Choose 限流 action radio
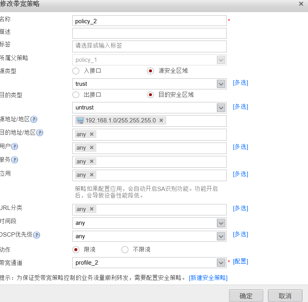The width and height of the screenshot is (308, 302). tap(76, 250)
